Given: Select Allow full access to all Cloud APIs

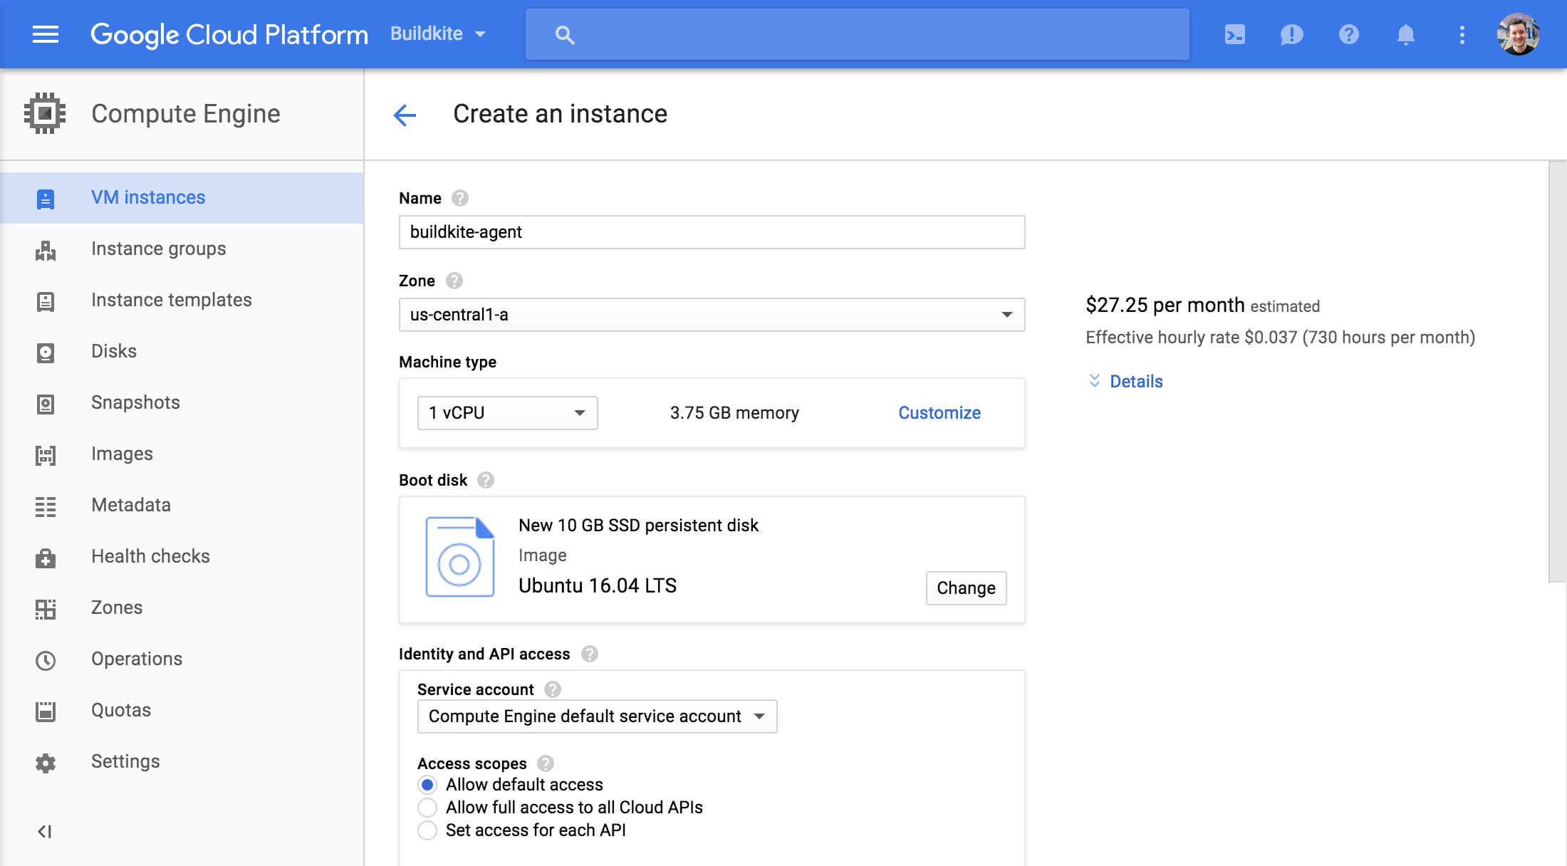Looking at the screenshot, I should 427,807.
